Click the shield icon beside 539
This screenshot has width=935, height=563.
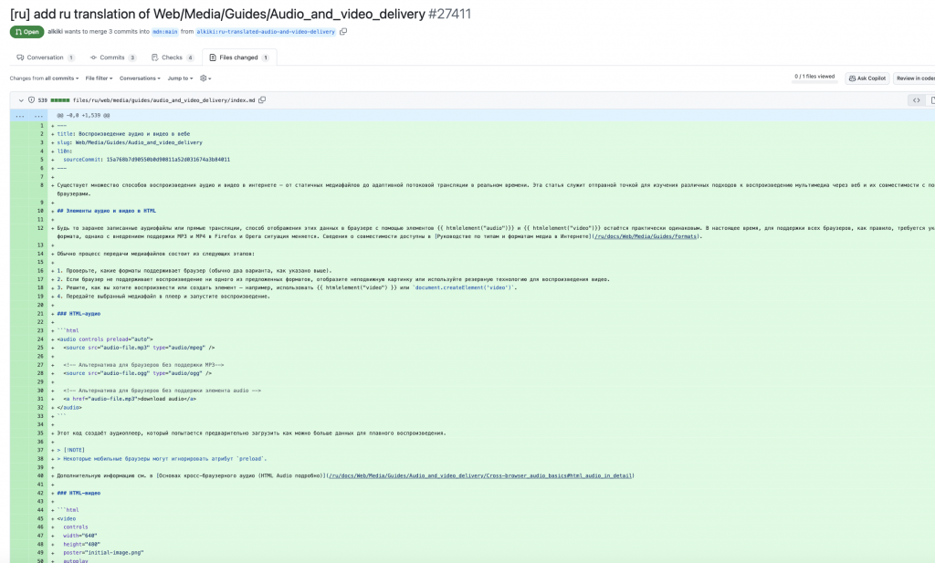tap(31, 99)
